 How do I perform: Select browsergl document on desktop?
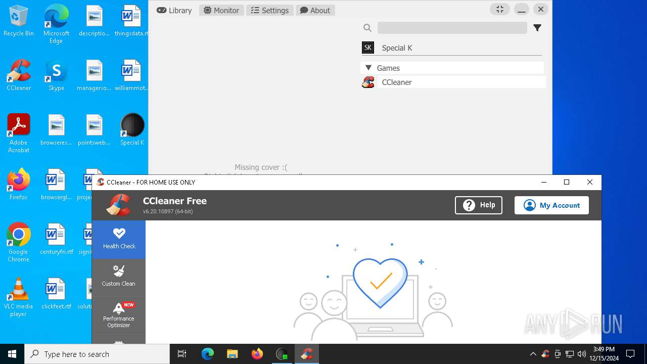[x=56, y=185]
